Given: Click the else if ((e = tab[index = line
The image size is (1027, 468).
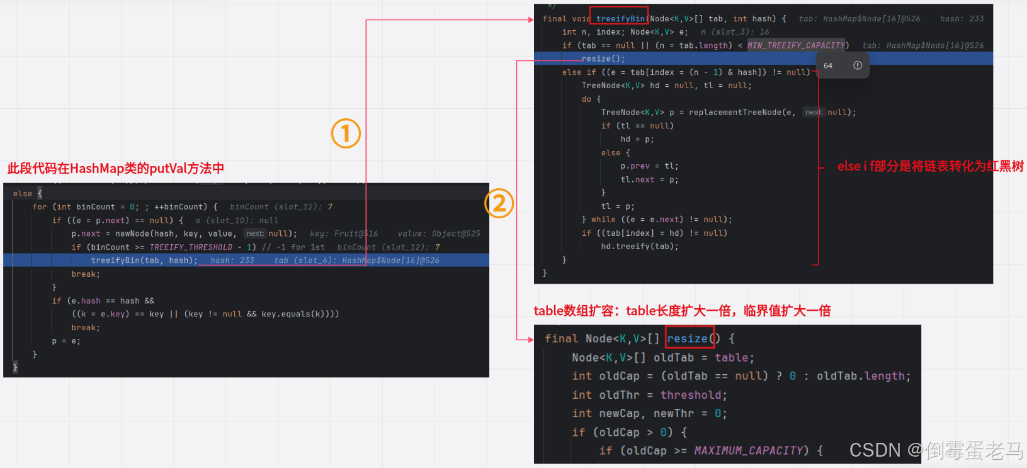Looking at the screenshot, I should (686, 72).
